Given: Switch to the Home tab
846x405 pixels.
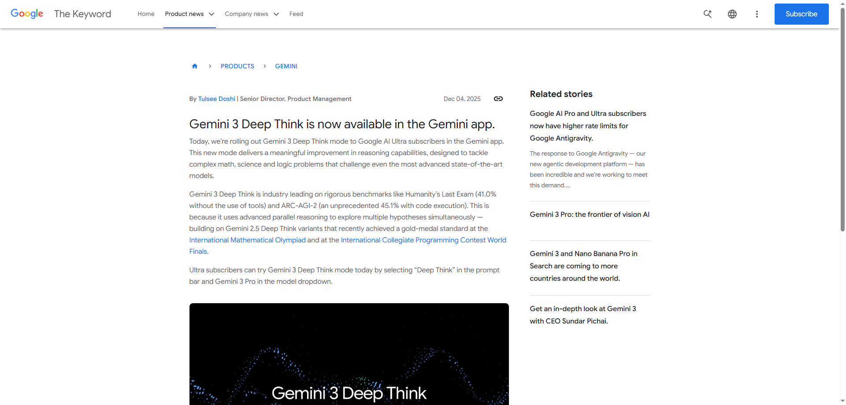Looking at the screenshot, I should point(146,14).
